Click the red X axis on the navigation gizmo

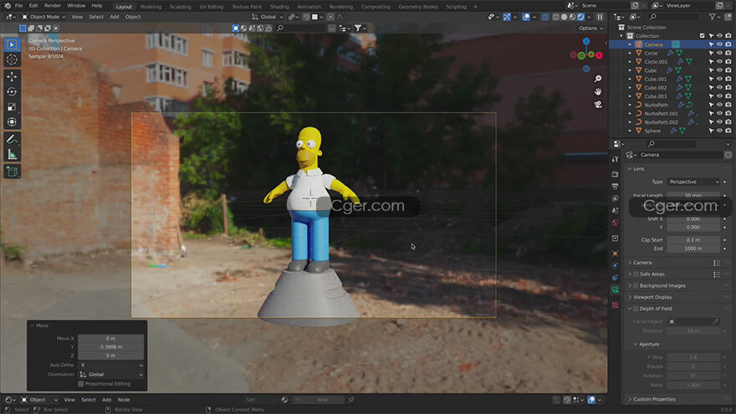(599, 55)
